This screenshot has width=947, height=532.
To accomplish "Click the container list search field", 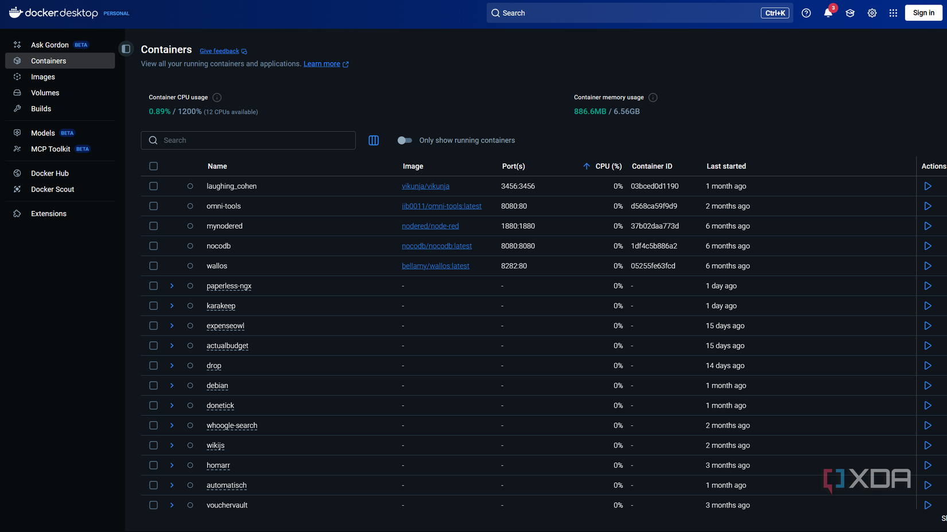I will point(248,140).
